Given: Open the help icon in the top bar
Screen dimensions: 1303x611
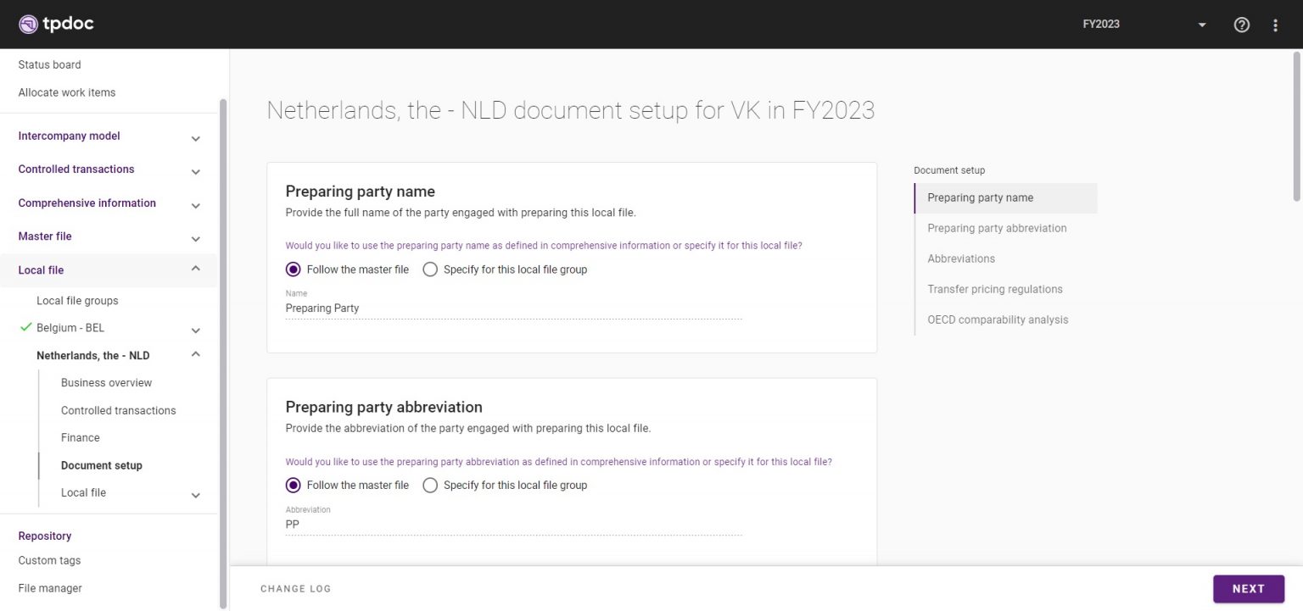Looking at the screenshot, I should pyautogui.click(x=1241, y=25).
